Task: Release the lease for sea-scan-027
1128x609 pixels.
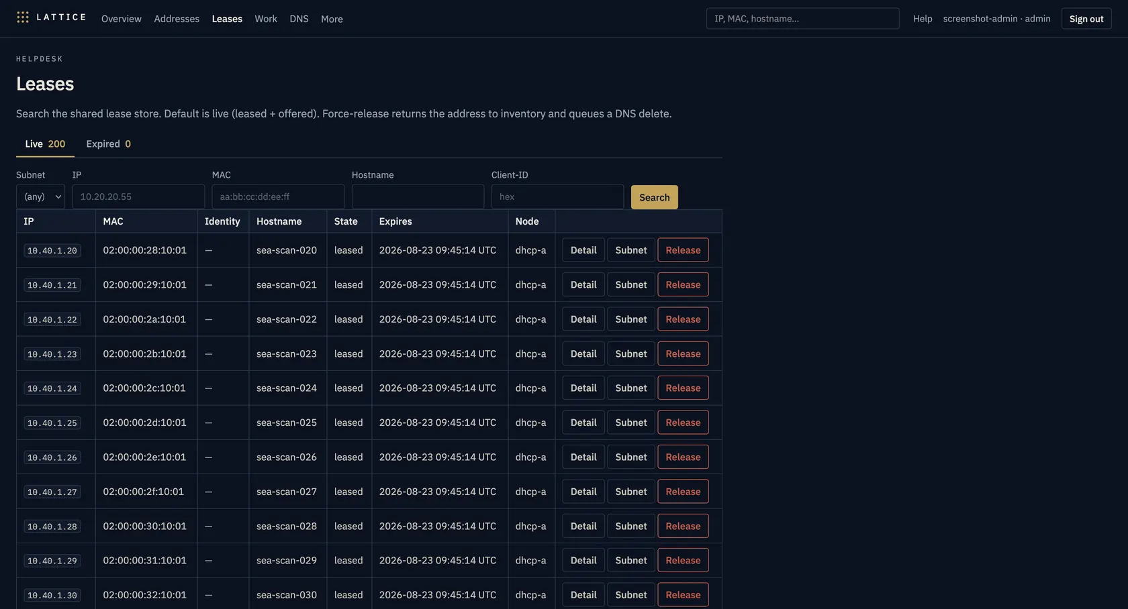Action: click(x=683, y=492)
